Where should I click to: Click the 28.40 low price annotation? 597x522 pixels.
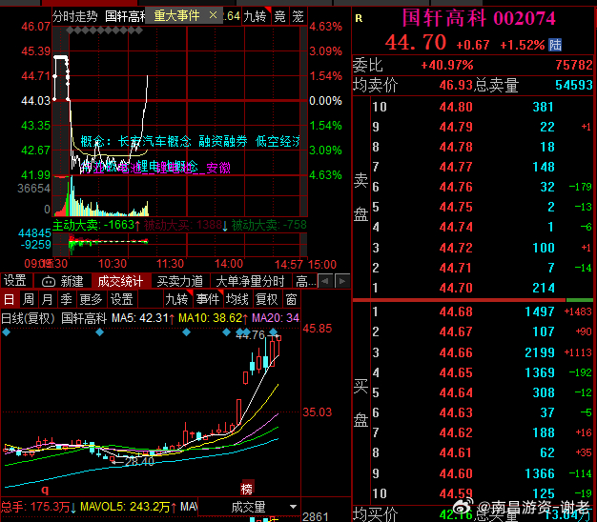click(x=138, y=462)
